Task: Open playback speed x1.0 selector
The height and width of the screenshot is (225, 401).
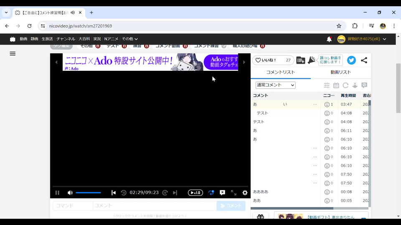Action: [195, 192]
